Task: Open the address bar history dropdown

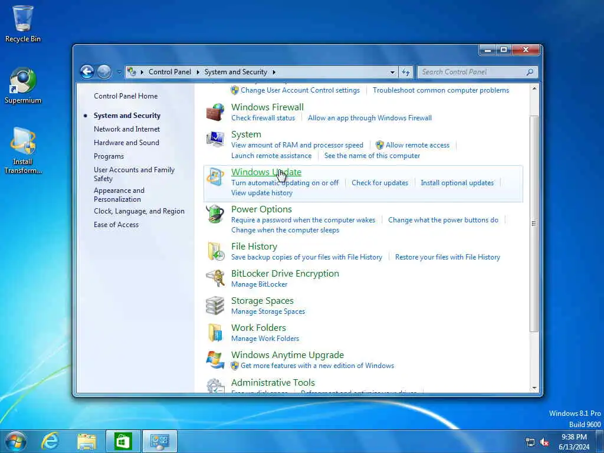Action: pyautogui.click(x=392, y=72)
